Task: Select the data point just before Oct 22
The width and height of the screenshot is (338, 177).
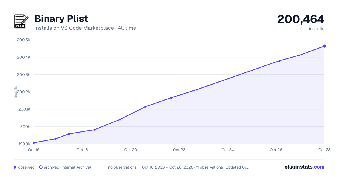Action: (171, 98)
